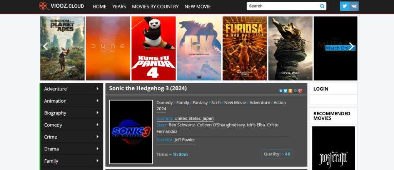Share Sonic movie on VK
Viewport: 394px width, 170px height.
280,91
